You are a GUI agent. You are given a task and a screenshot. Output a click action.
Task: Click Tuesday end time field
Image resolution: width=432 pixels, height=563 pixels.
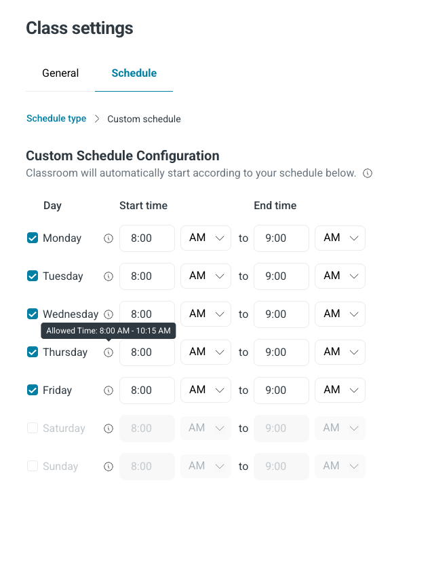281,276
